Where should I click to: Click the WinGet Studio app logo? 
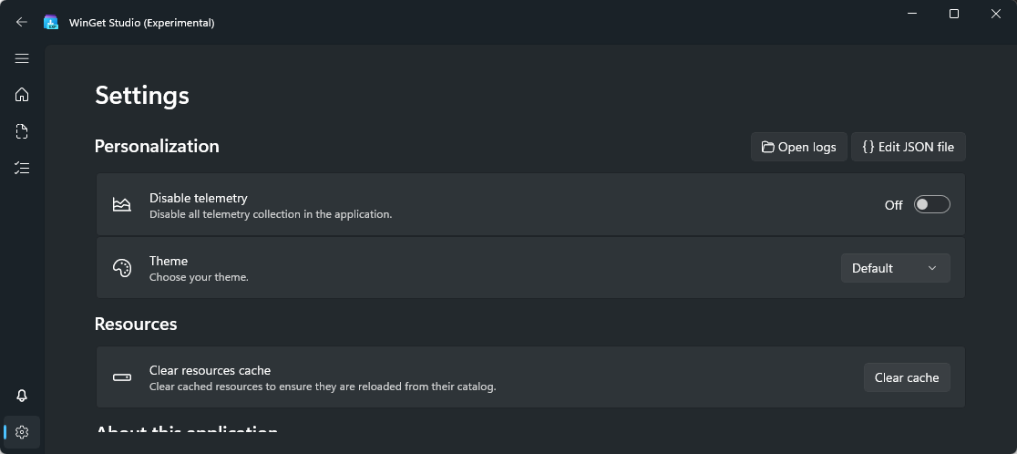[x=51, y=22]
